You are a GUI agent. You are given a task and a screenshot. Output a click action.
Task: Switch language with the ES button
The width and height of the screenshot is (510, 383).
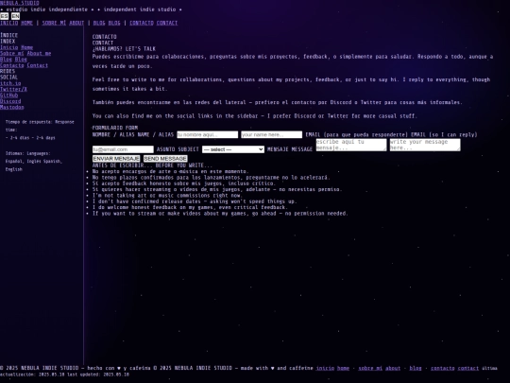click(x=4, y=16)
